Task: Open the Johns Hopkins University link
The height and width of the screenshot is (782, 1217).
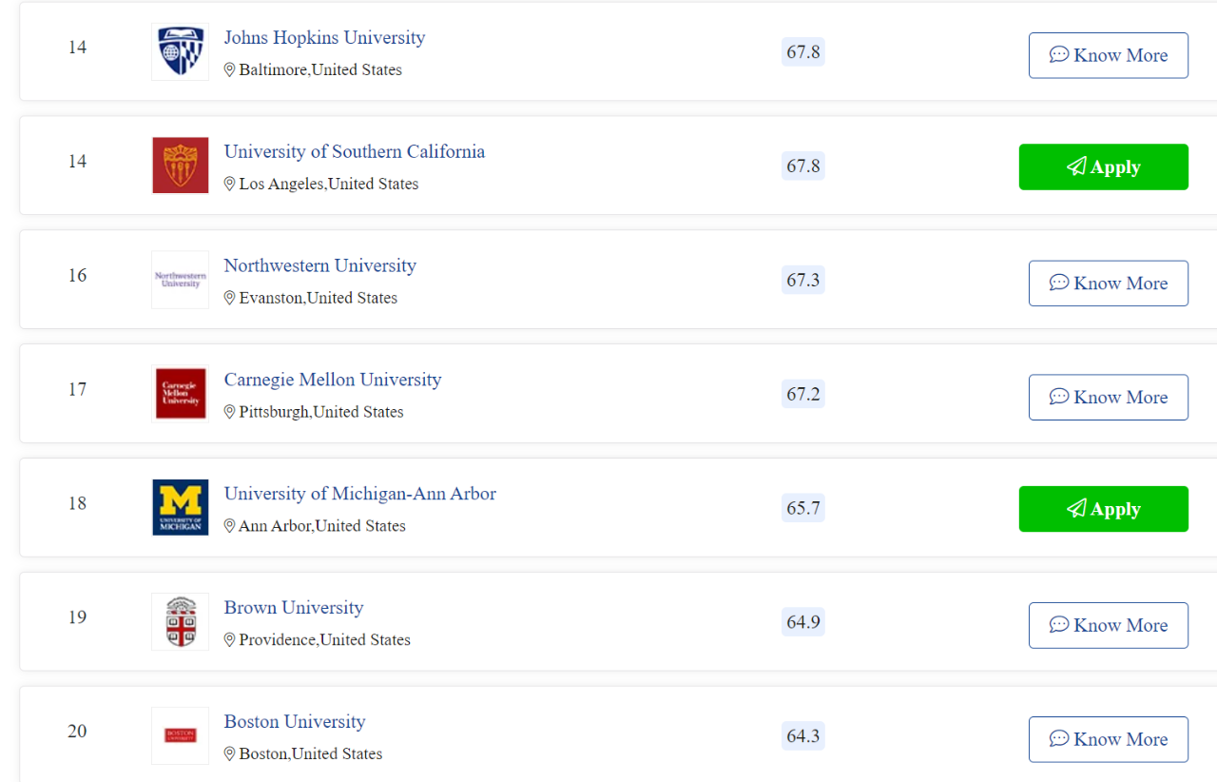Action: click(x=324, y=37)
